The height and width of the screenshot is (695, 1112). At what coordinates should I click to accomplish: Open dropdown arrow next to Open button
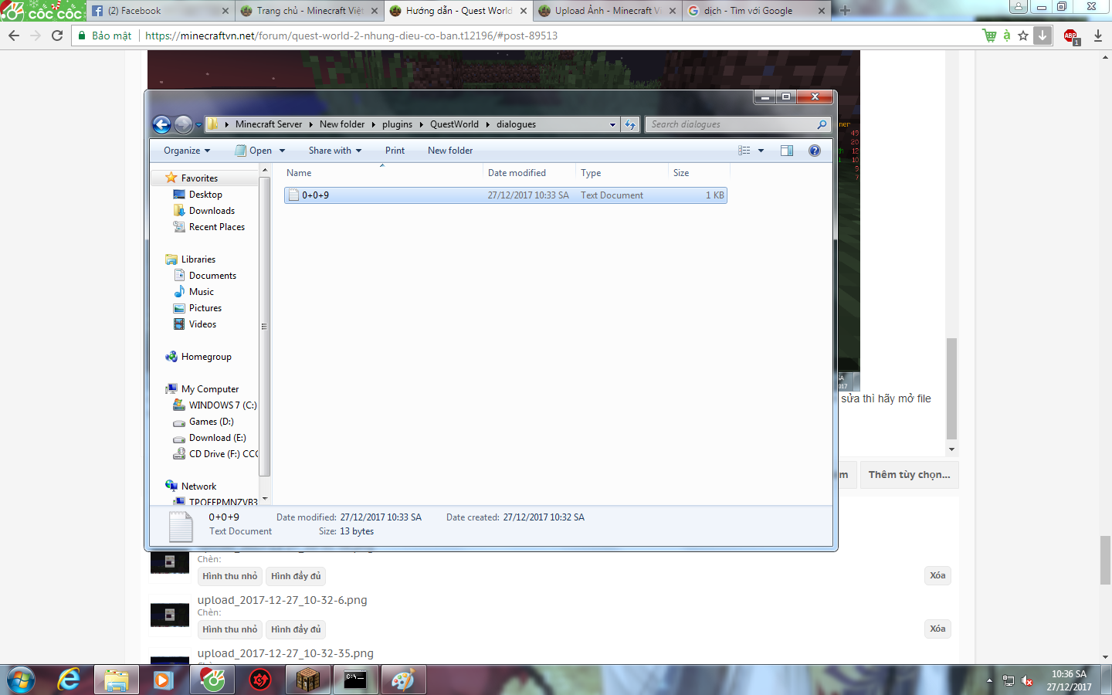click(282, 151)
